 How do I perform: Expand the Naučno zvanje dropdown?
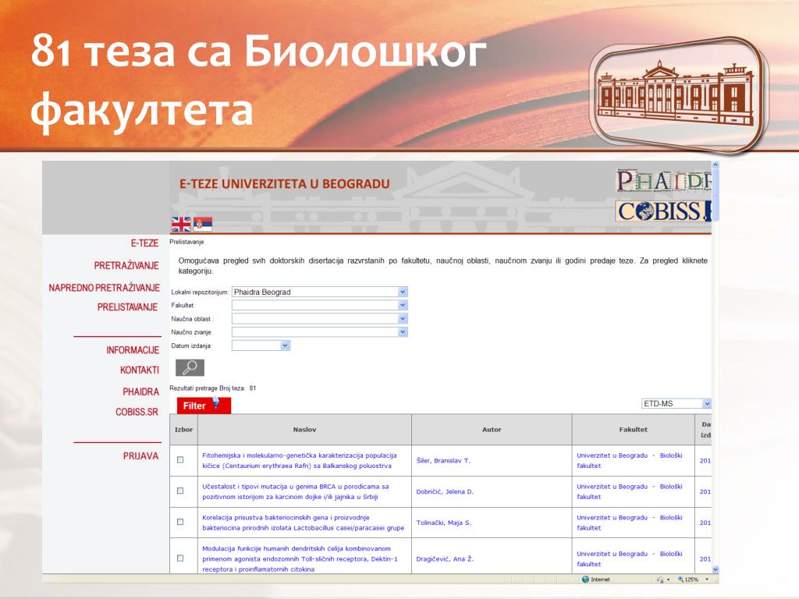click(x=319, y=332)
